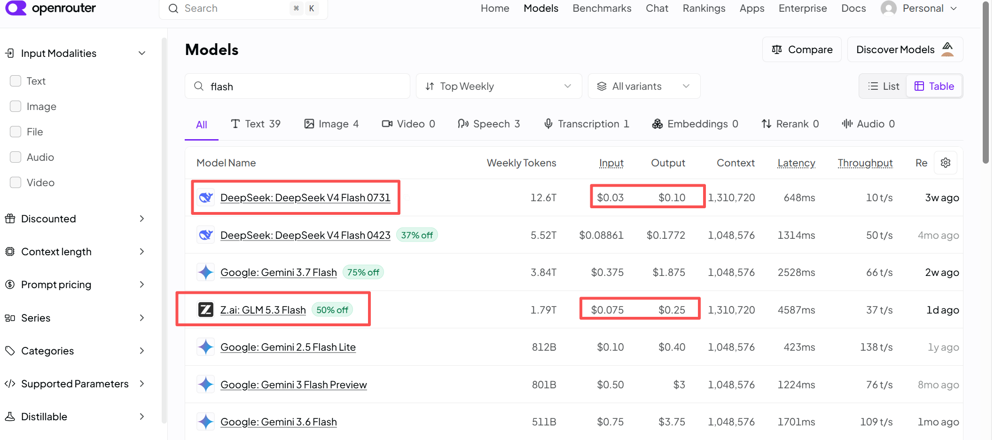Viewport: 994px width, 440px height.
Task: Switch to List view
Action: [884, 86]
